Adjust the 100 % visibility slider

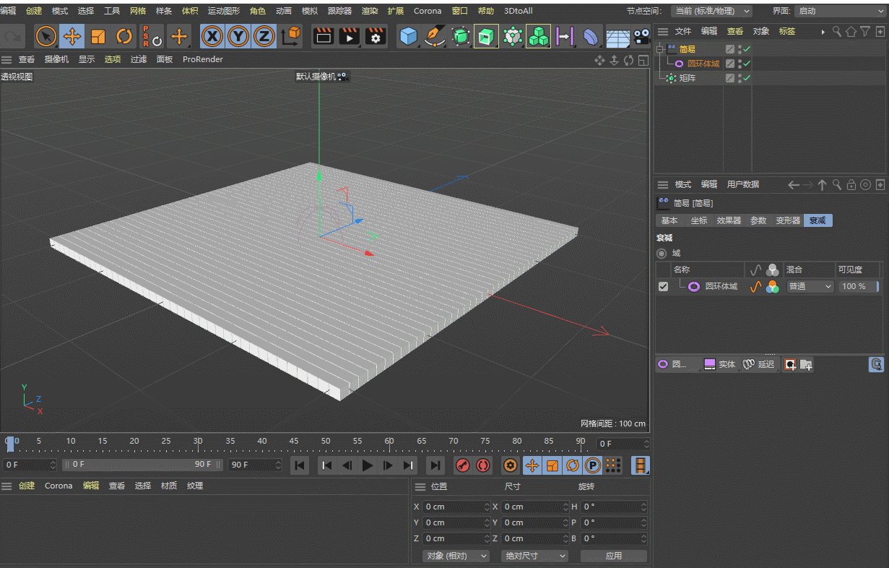click(x=859, y=286)
